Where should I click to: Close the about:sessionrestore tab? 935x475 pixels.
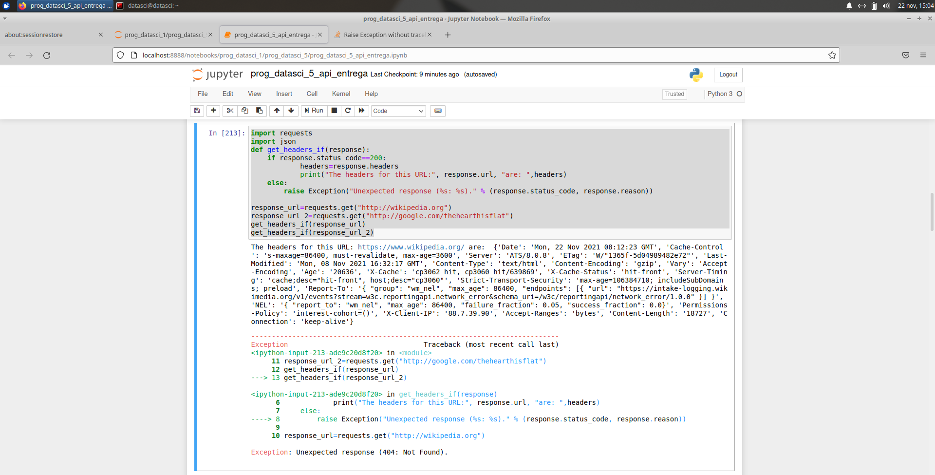point(101,35)
